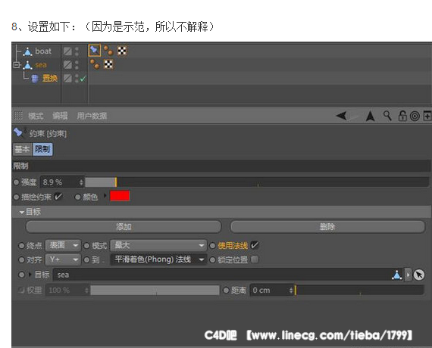Click the 描绘约束 keyframe circle
The width and height of the screenshot is (432, 348).
point(16,197)
